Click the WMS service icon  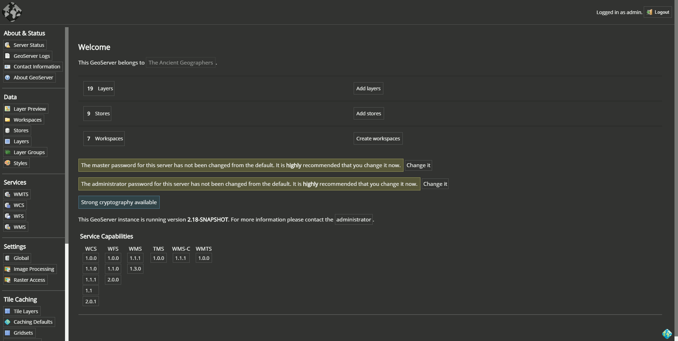tap(7, 227)
